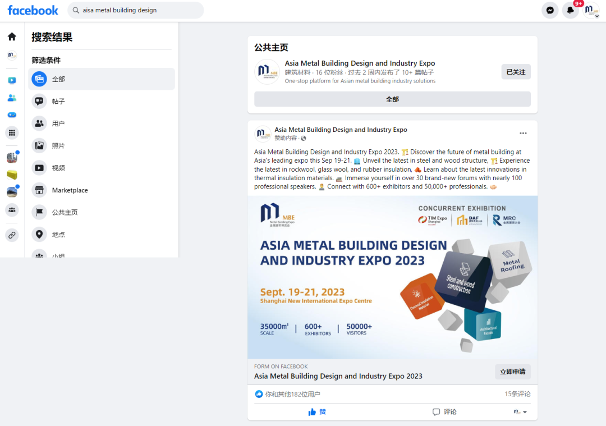The image size is (606, 426).
Task: Click the page avatar in 公共主页 card
Action: [x=267, y=71]
